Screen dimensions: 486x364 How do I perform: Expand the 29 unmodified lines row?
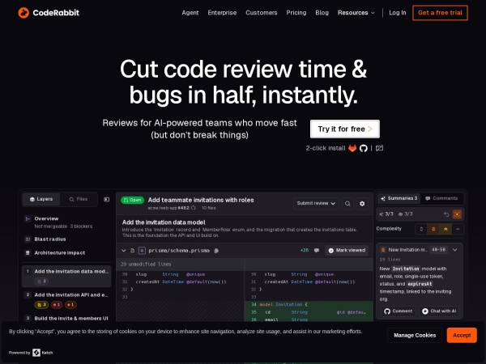click(181, 265)
